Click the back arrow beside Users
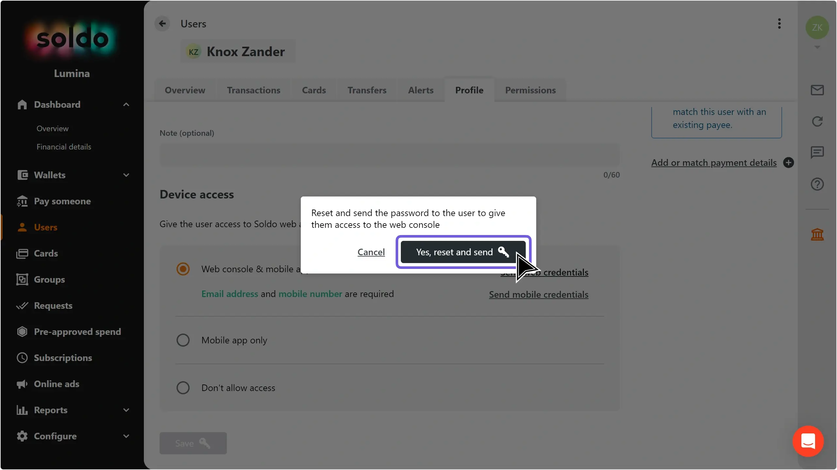 coord(162,23)
